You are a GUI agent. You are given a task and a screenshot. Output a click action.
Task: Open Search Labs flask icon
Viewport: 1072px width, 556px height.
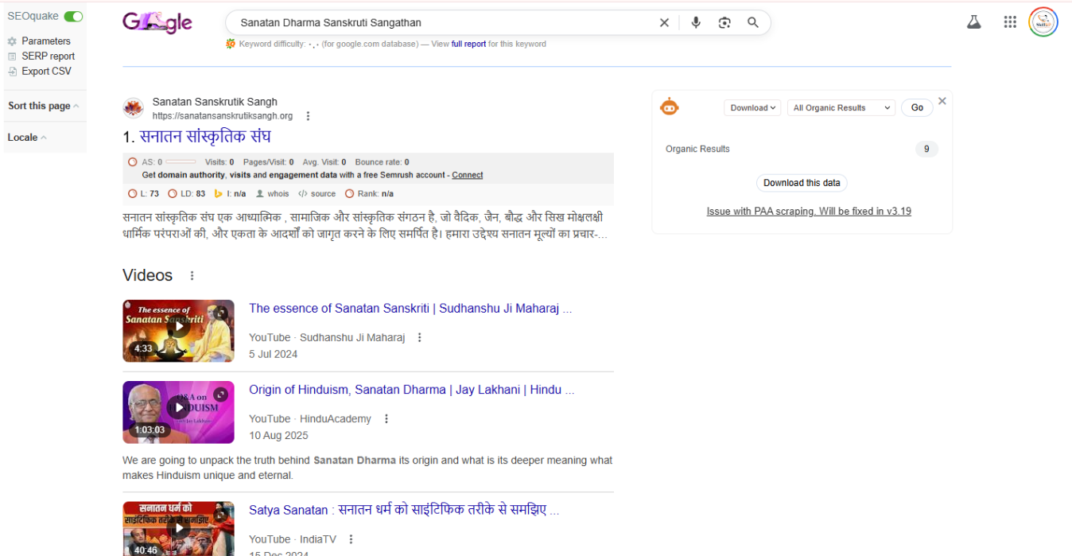973,22
